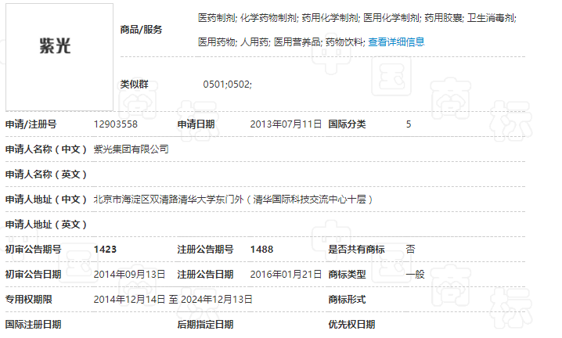The width and height of the screenshot is (562, 338).
Task: Click the preliminary announcement date 2014年09月13日
Action: pyautogui.click(x=129, y=274)
